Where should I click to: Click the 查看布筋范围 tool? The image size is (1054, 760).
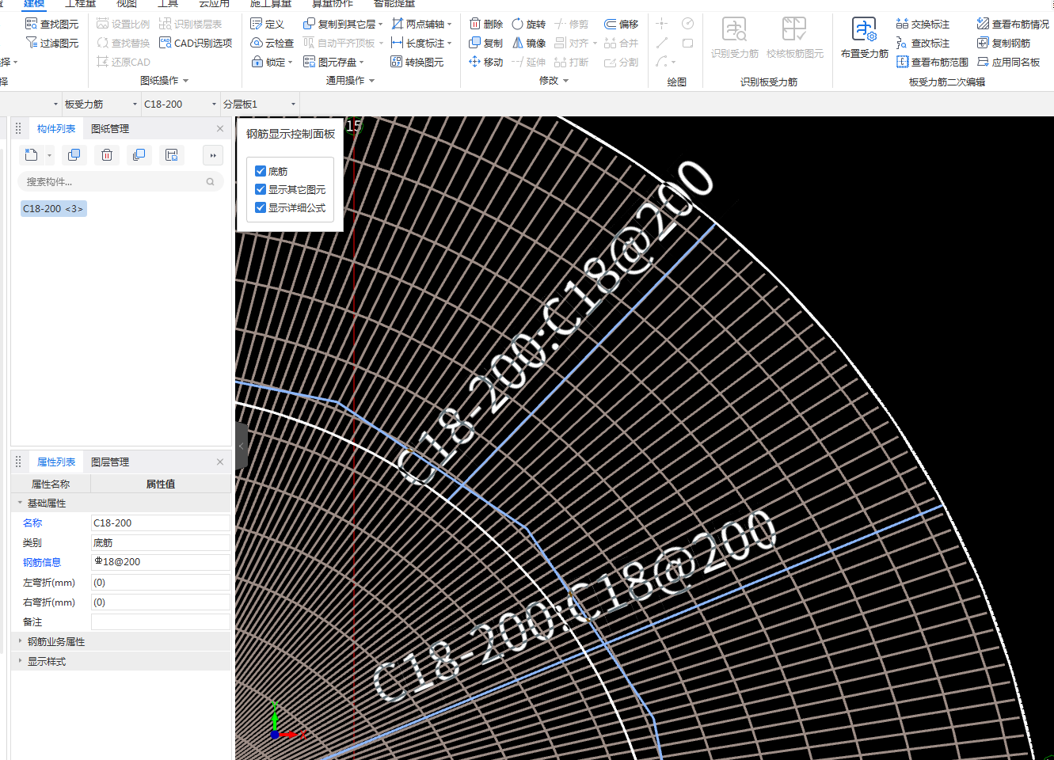click(933, 62)
